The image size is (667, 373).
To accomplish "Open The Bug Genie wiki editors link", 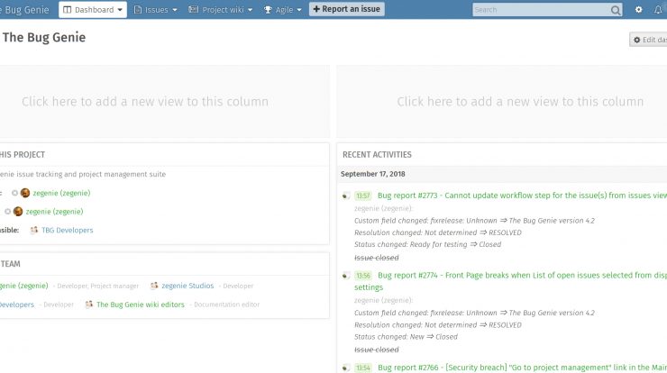I will tap(141, 305).
